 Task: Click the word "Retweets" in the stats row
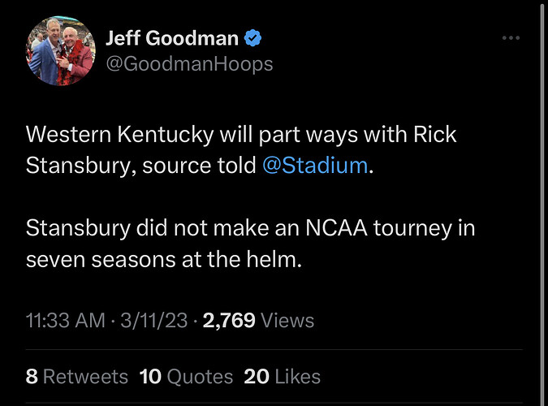coord(85,377)
